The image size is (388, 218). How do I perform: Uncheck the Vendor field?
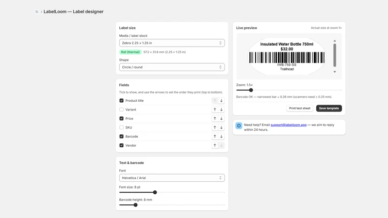click(122, 145)
